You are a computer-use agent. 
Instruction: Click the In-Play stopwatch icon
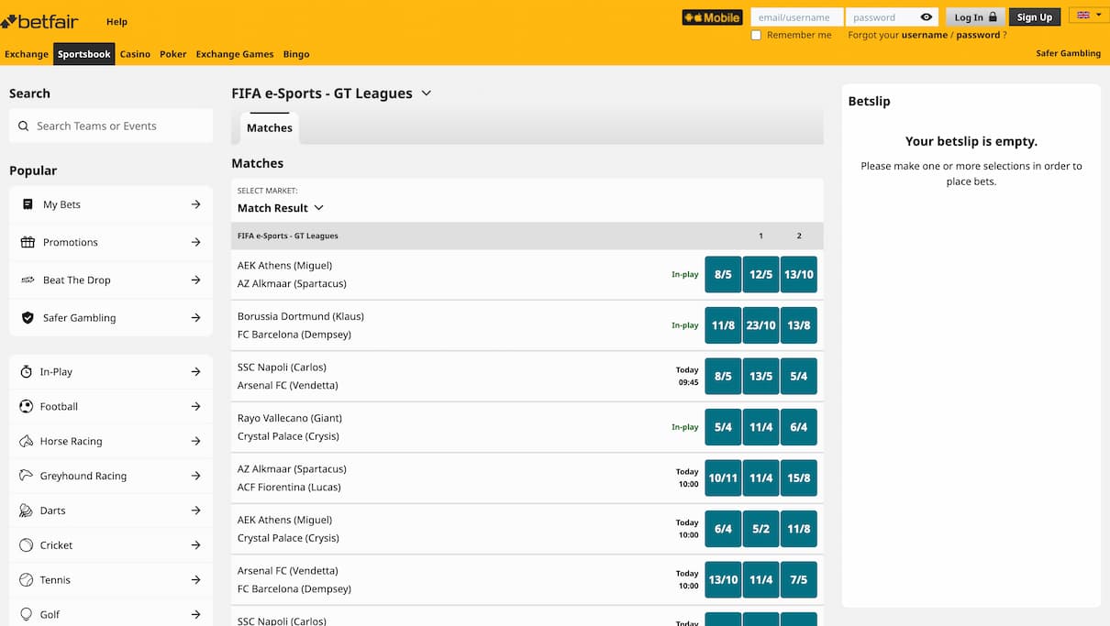click(x=26, y=372)
